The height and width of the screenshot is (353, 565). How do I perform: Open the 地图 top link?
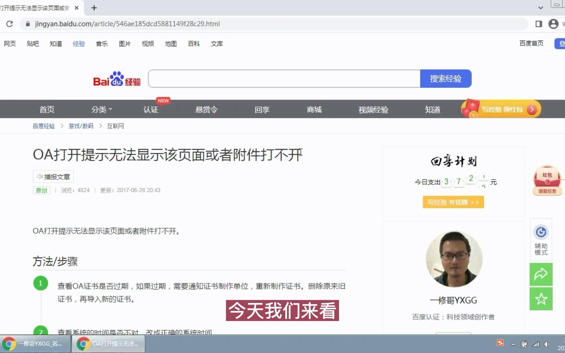coord(171,44)
